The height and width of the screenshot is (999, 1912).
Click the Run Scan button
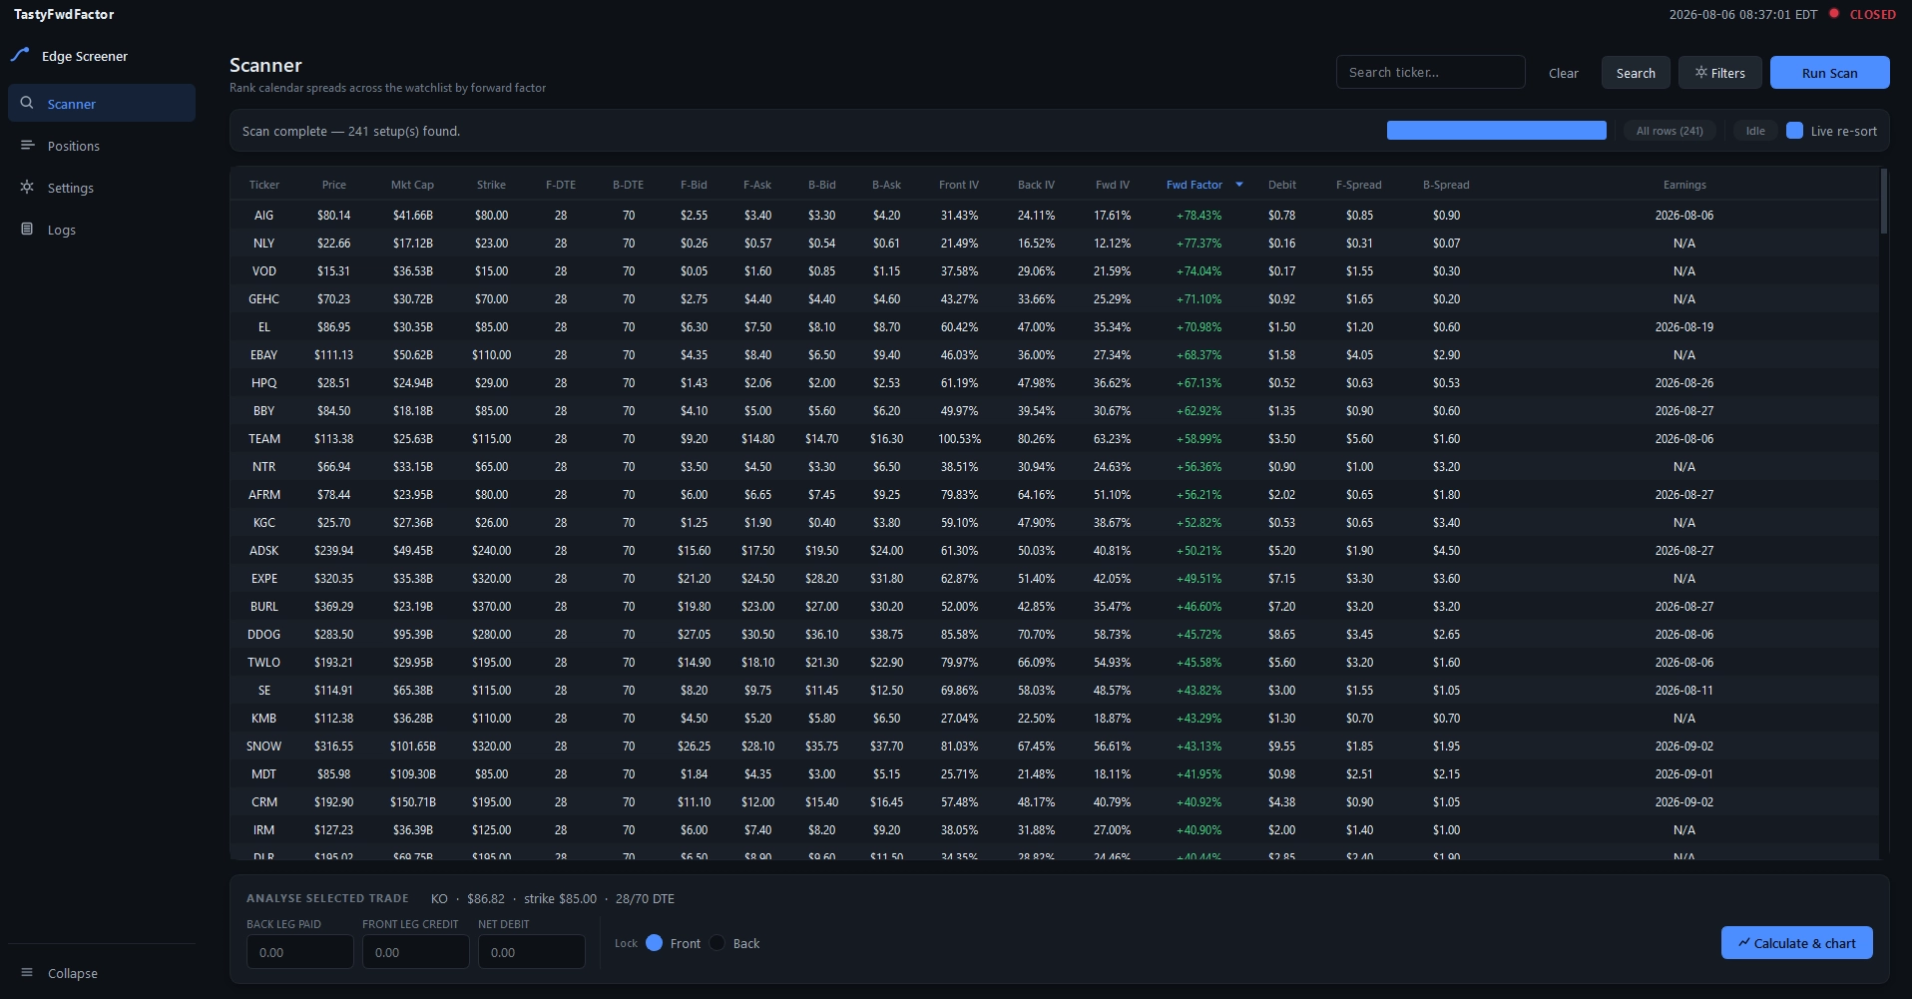(x=1829, y=72)
